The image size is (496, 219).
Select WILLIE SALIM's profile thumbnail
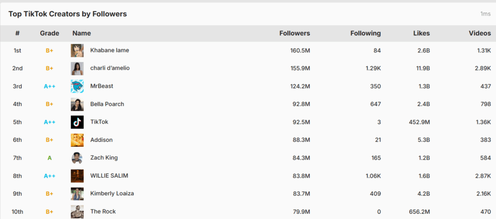[x=77, y=176]
